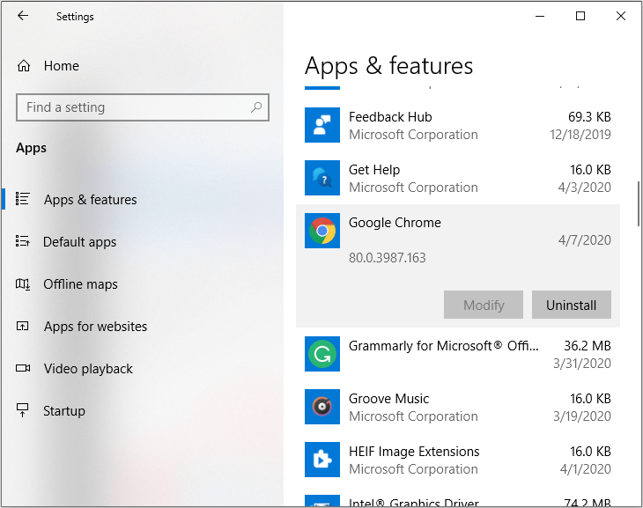Image resolution: width=643 pixels, height=508 pixels.
Task: Select the Get Help entry name
Action: click(374, 170)
